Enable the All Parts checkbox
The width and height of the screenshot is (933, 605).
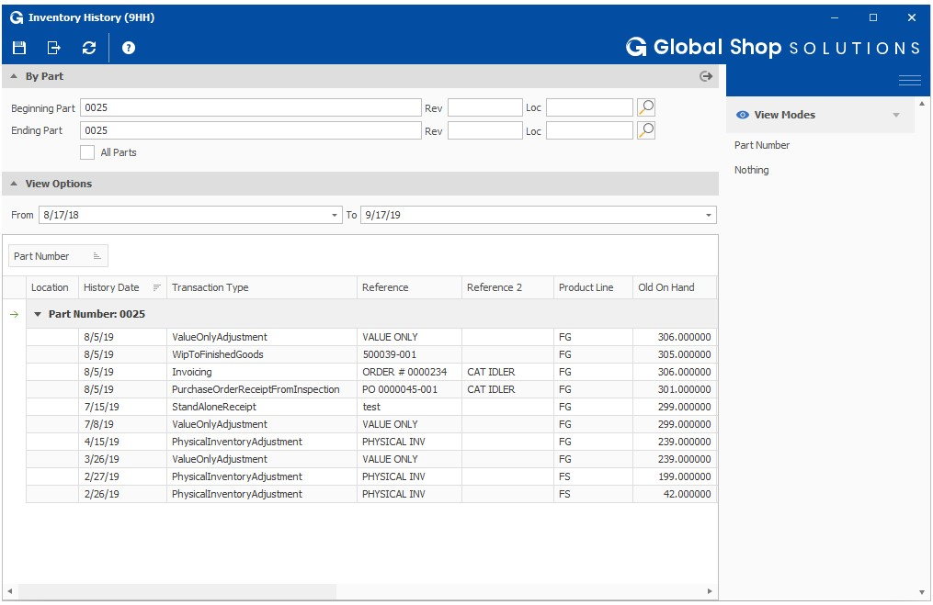pos(87,152)
